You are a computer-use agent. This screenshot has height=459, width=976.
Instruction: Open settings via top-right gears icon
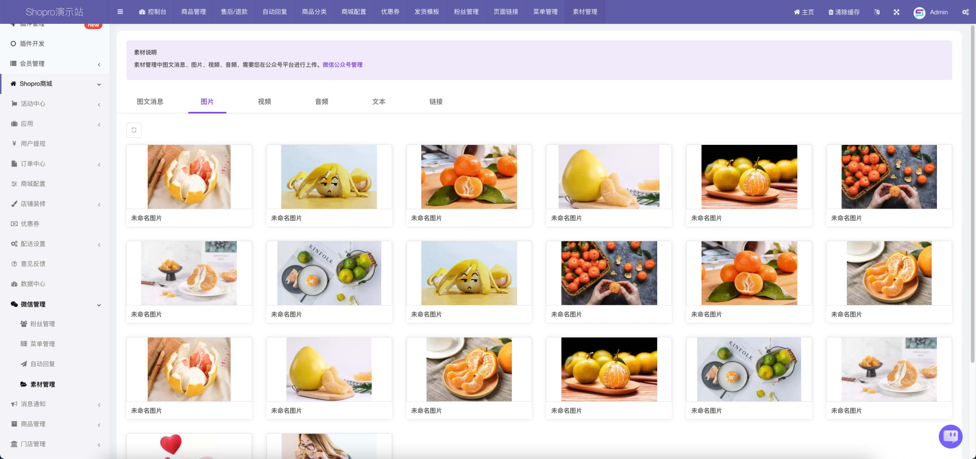(x=965, y=12)
